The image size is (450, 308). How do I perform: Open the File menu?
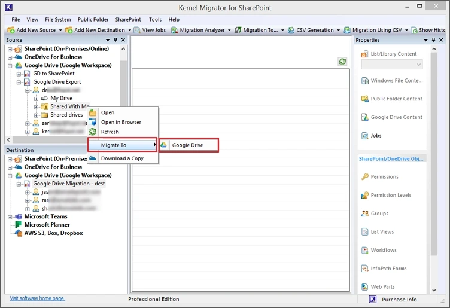[x=16, y=20]
